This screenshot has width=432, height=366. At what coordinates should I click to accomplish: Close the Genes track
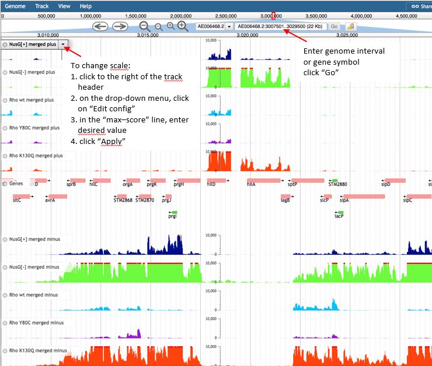pos(5,183)
